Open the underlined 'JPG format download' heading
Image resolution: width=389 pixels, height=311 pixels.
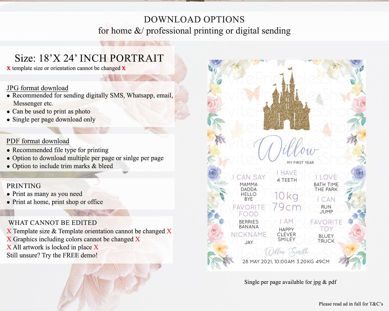[x=37, y=88]
